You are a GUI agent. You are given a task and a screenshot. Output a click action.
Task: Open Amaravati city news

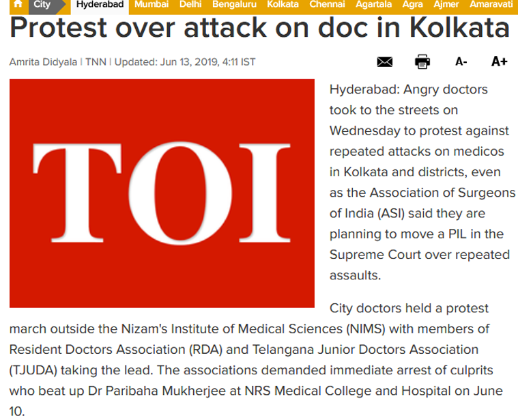[x=491, y=4]
